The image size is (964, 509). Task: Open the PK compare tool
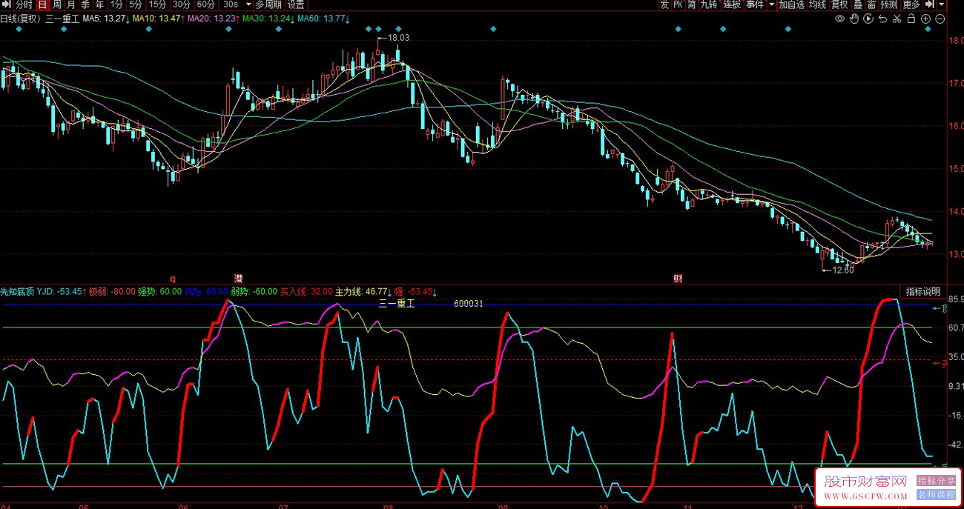pyautogui.click(x=678, y=4)
